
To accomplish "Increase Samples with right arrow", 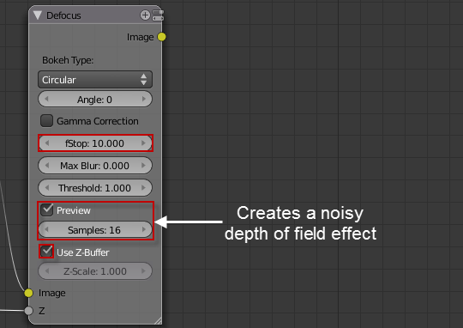I will point(144,230).
